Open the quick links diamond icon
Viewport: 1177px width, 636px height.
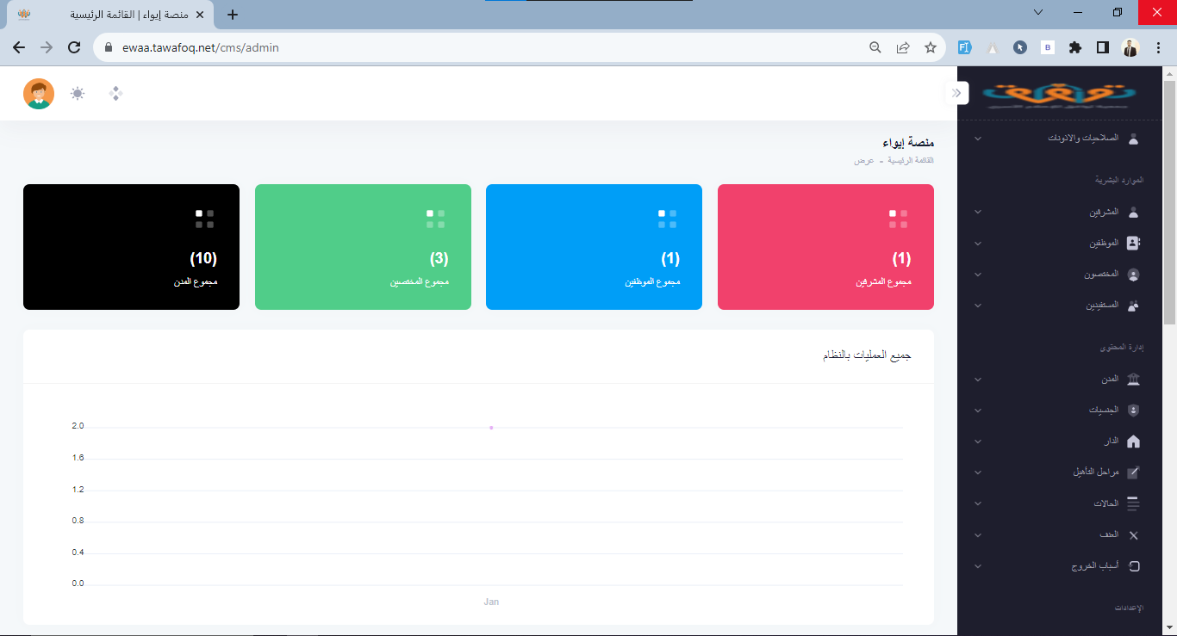116,94
